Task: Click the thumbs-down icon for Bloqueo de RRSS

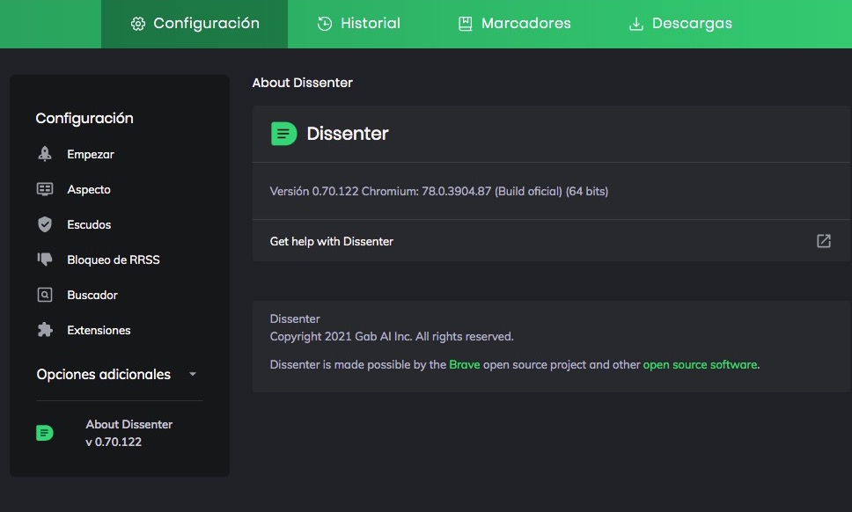Action: (x=45, y=260)
